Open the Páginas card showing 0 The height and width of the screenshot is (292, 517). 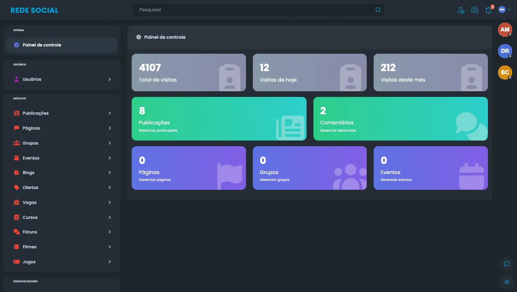pos(189,168)
